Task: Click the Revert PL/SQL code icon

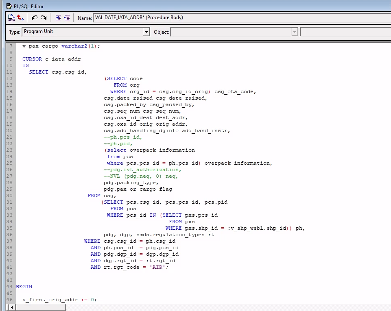Action: pos(20,17)
